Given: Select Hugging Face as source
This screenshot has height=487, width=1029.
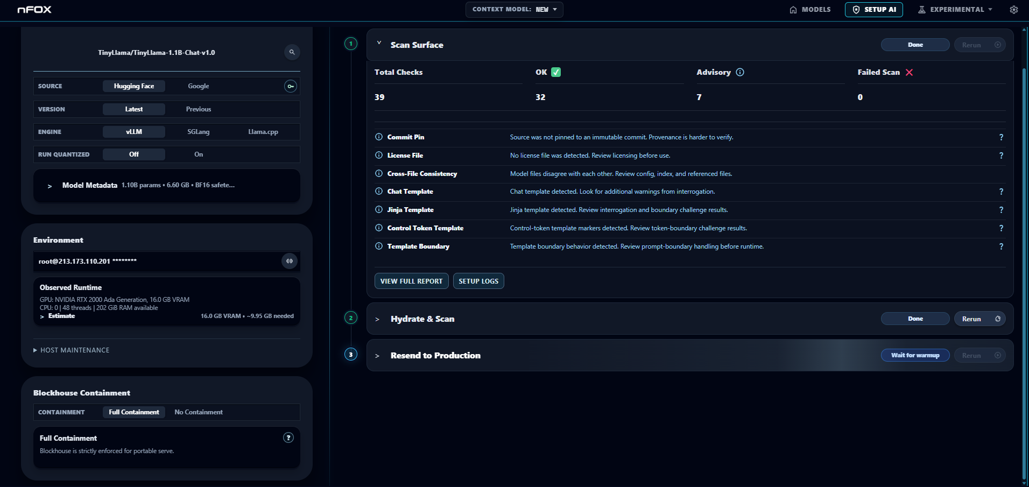Looking at the screenshot, I should [134, 86].
